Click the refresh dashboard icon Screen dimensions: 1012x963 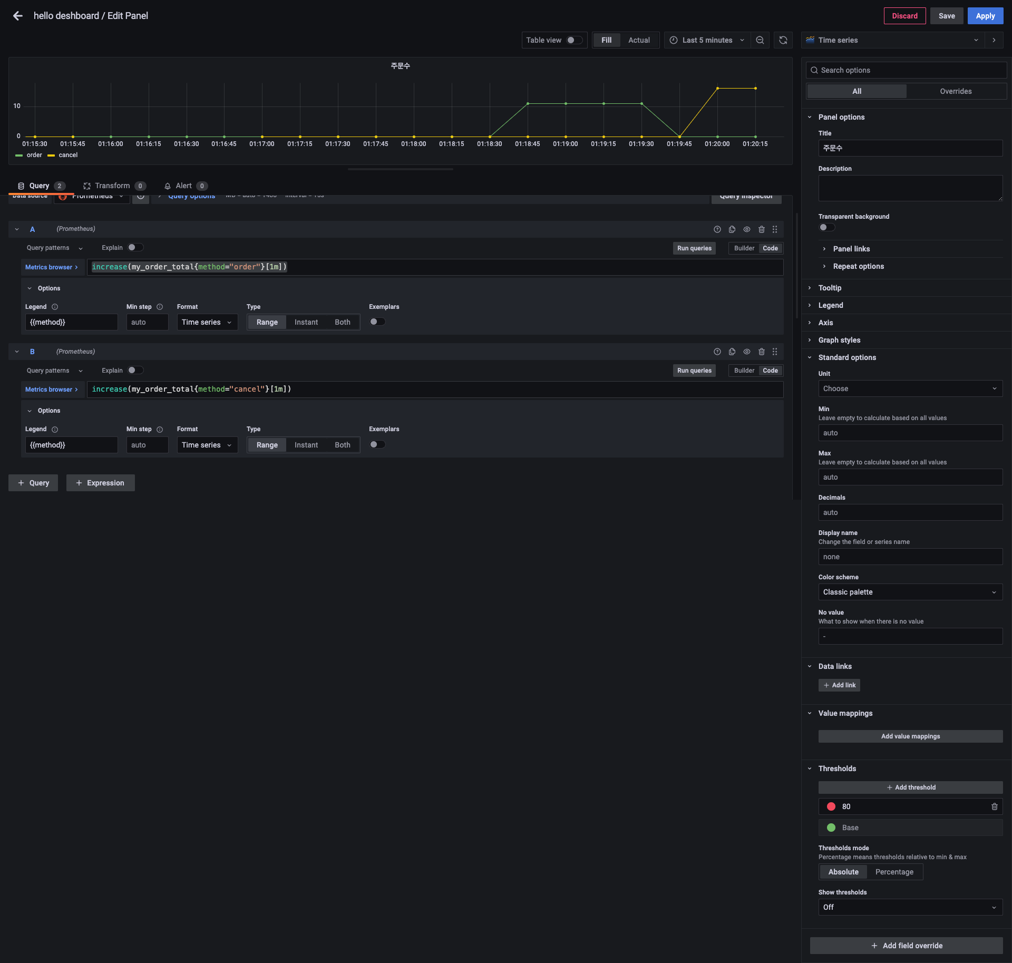783,40
